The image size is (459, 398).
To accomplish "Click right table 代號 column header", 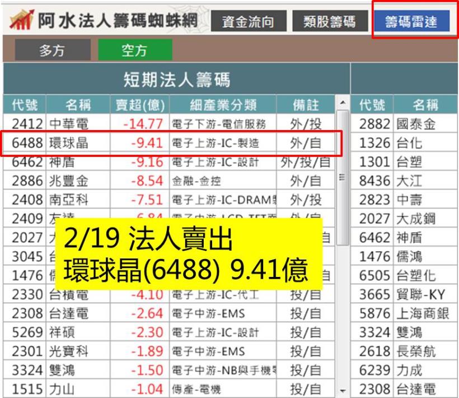I will [372, 105].
